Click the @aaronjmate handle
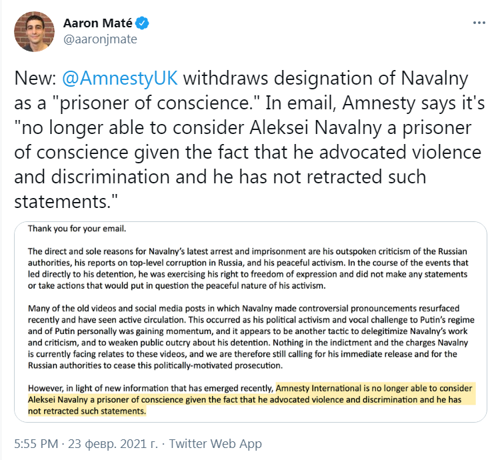This screenshot has height=460, width=498. point(100,39)
